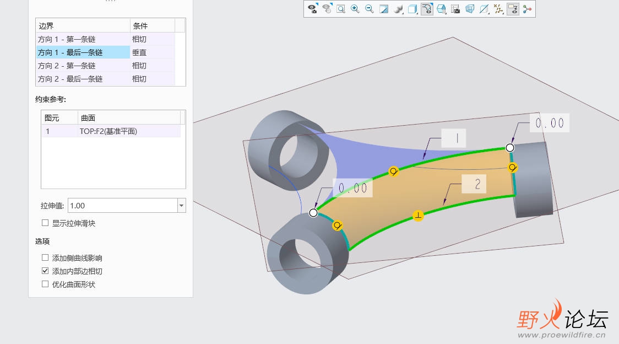Click the white handle at curve 1's right end

click(x=509, y=148)
